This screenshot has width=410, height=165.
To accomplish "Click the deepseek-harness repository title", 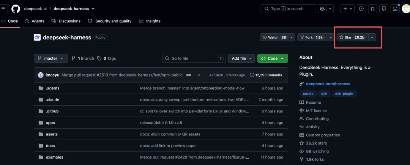I will click(67, 37).
